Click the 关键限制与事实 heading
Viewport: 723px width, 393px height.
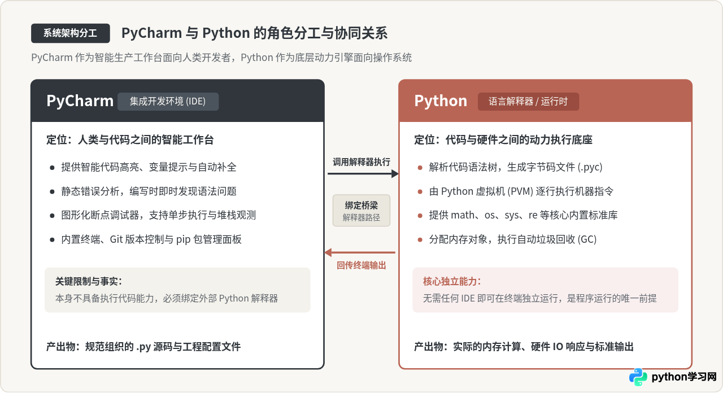(89, 281)
